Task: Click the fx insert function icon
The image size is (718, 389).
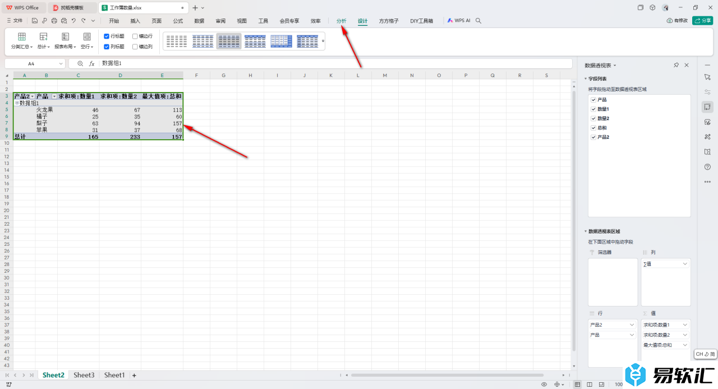Action: [92, 64]
